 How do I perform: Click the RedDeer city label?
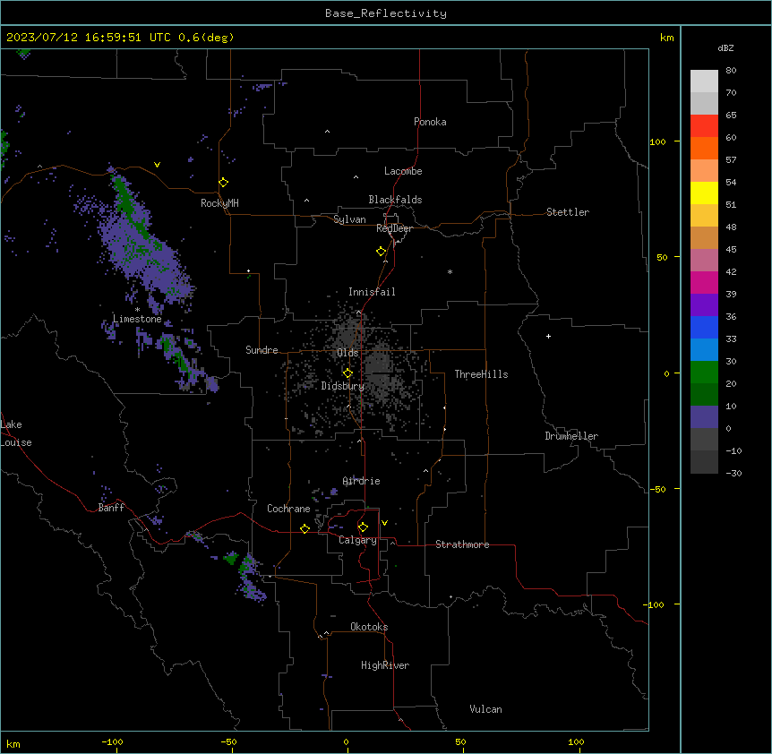(394, 228)
